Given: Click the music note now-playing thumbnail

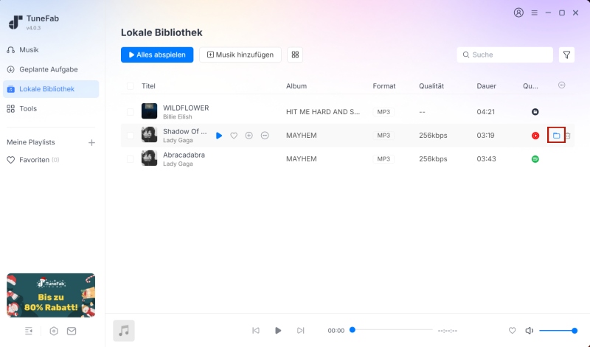Looking at the screenshot, I should (x=124, y=331).
